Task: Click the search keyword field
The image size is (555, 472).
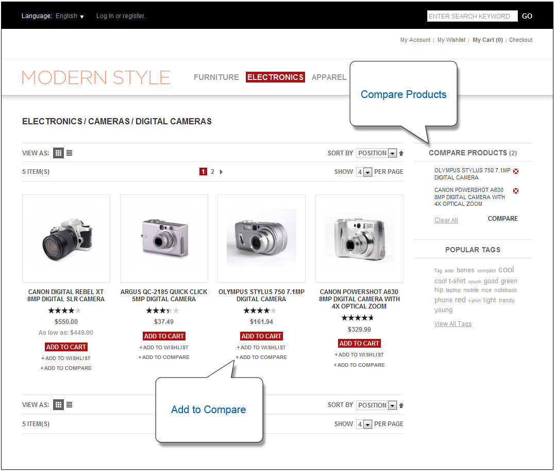Action: (472, 17)
